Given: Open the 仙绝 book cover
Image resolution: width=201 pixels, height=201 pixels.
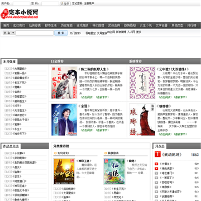Looking at the screenshot, I should coord(114,171).
